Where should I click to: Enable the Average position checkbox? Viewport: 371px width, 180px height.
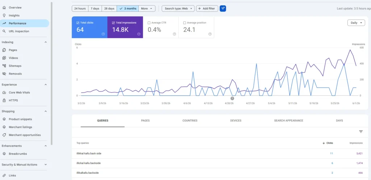(x=184, y=23)
